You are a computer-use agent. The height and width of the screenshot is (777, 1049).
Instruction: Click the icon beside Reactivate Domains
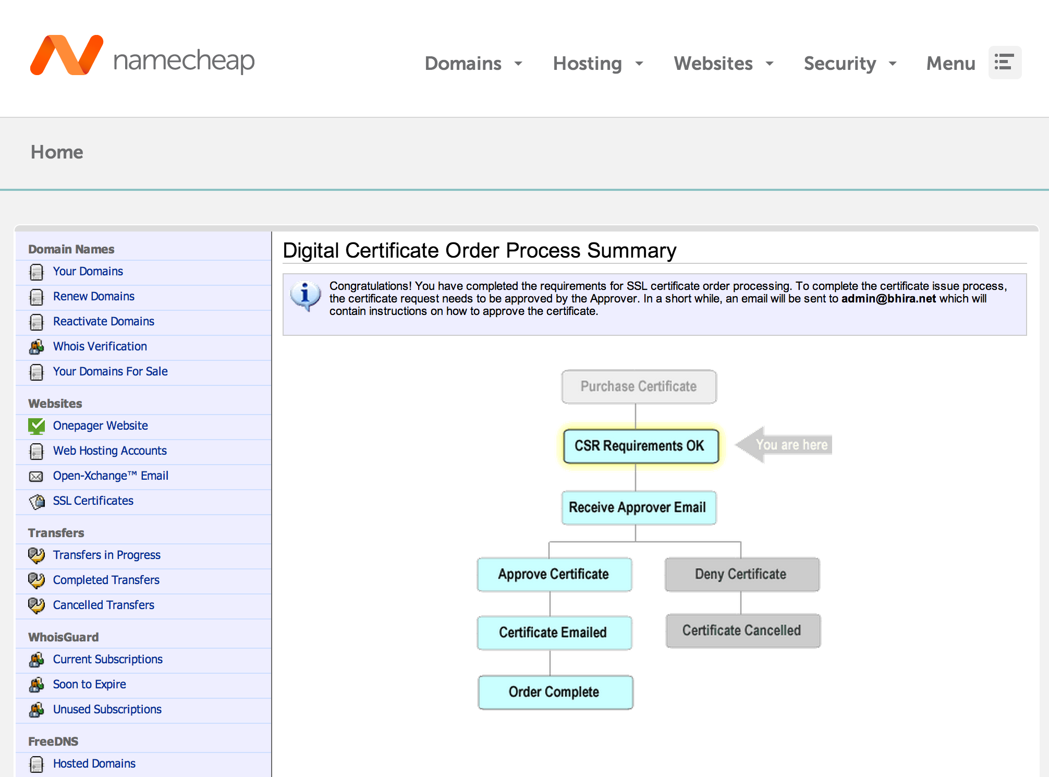(x=36, y=322)
